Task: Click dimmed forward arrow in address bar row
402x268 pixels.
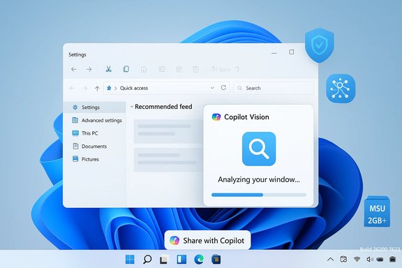Action: [x=84, y=88]
